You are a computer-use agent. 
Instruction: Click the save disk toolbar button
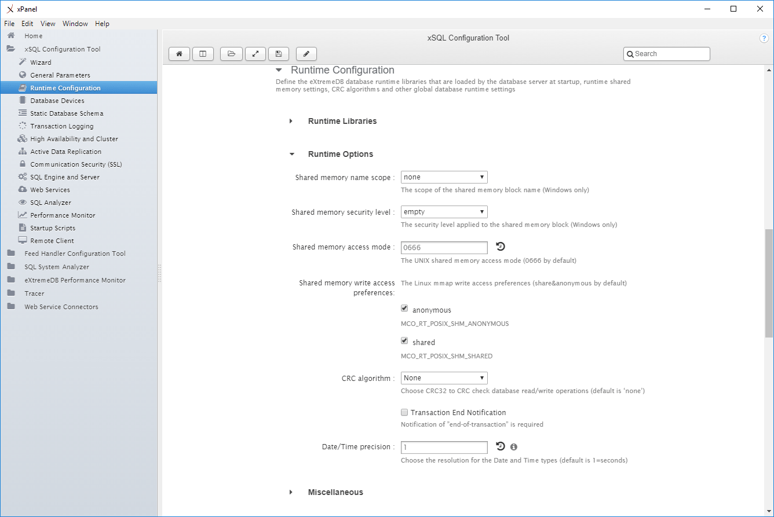point(279,54)
